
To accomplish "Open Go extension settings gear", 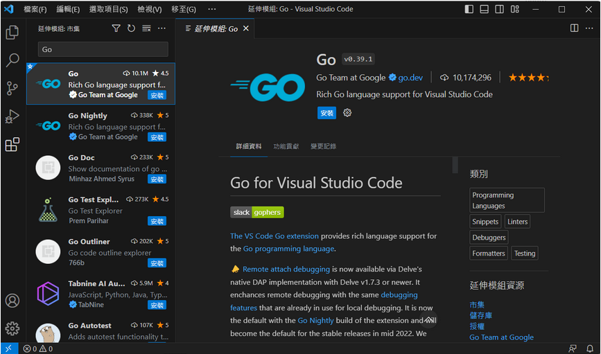I will pos(347,113).
